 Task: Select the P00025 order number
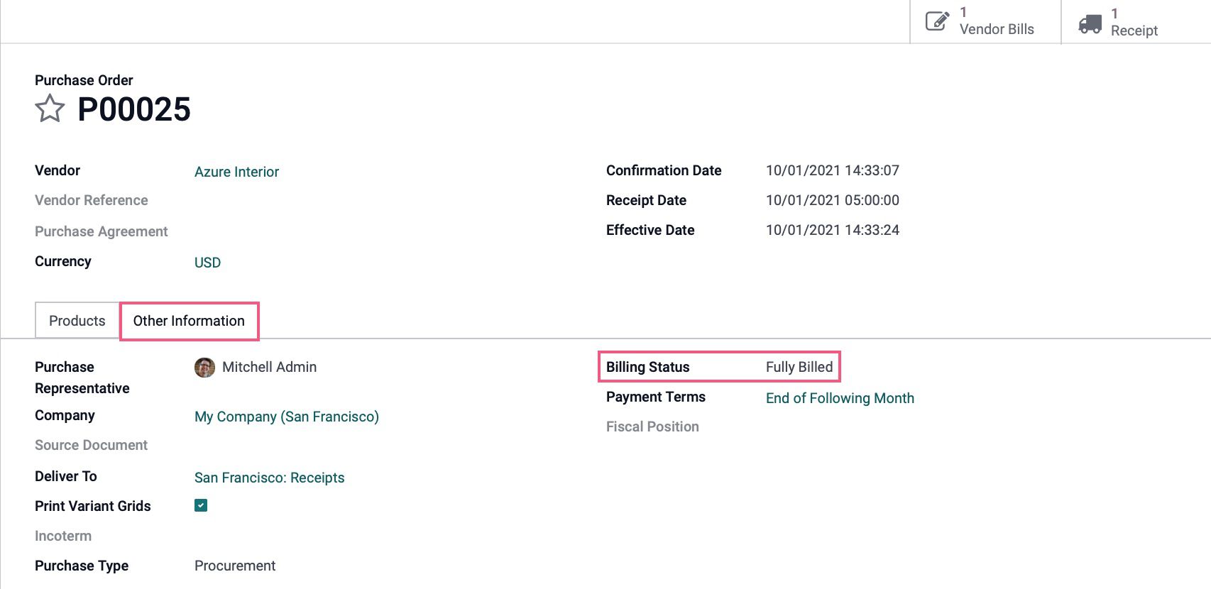134,109
